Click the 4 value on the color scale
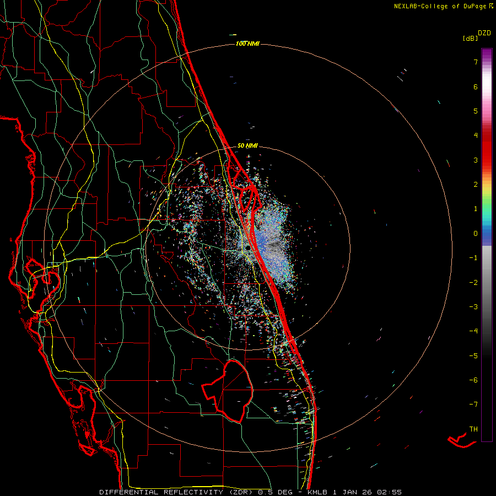496x496 pixels. point(476,136)
